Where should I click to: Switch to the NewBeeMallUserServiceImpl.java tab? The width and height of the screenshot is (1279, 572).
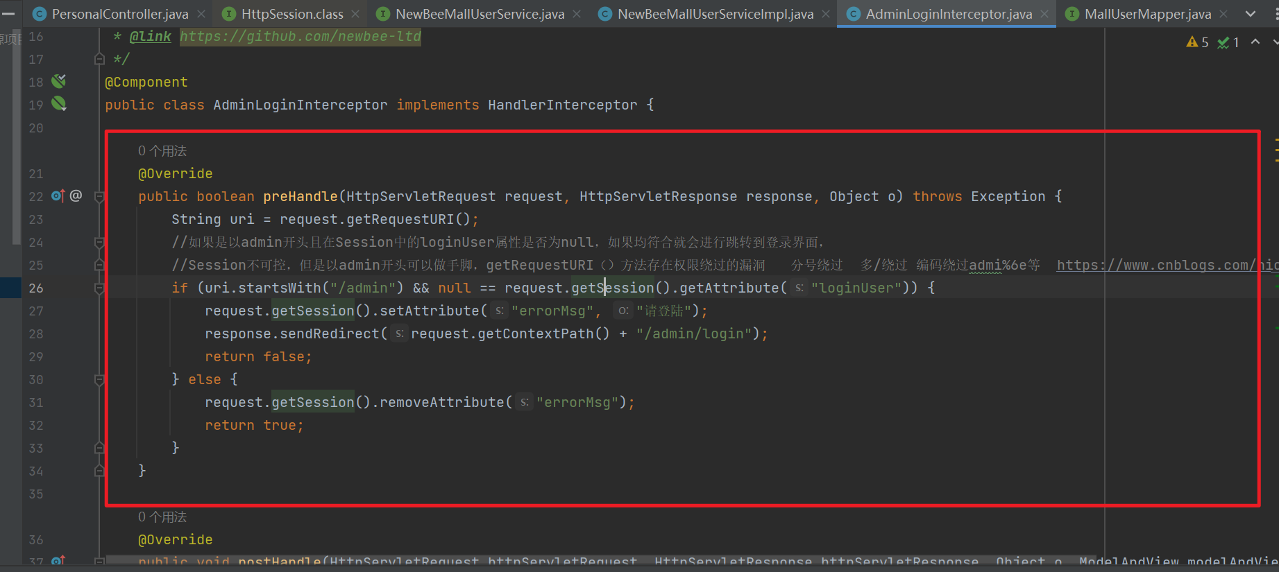click(x=715, y=14)
